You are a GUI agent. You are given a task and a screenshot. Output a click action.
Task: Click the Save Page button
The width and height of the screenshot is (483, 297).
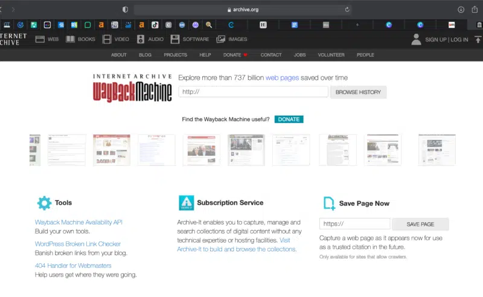click(420, 225)
